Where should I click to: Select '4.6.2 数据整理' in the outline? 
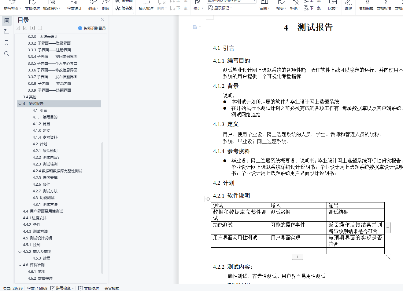40,278
